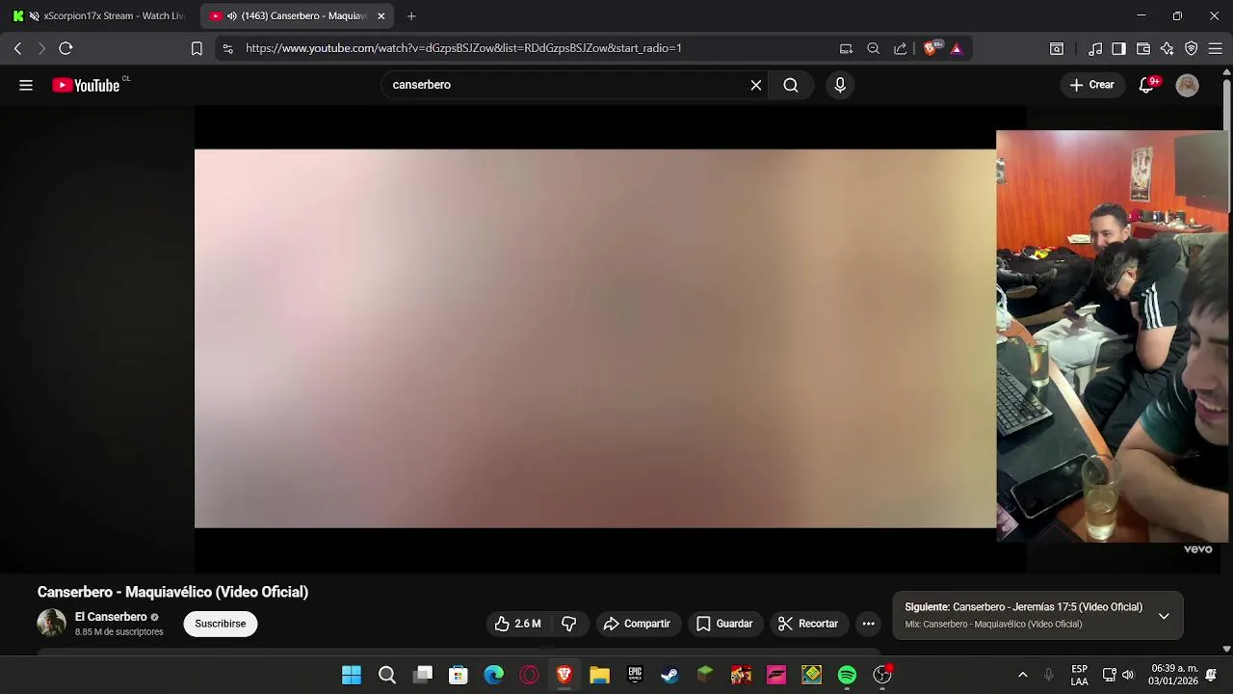The height and width of the screenshot is (694, 1233).
Task: Open the El Canserbero channel name link
Action: [111, 617]
